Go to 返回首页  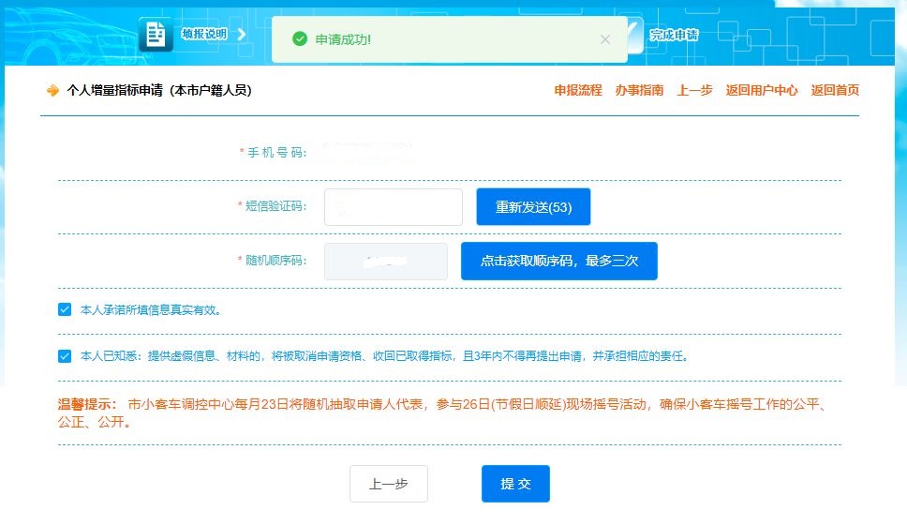click(835, 90)
